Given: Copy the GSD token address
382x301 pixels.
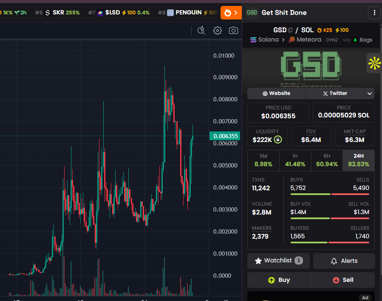Looking at the screenshot, I should click(x=290, y=30).
